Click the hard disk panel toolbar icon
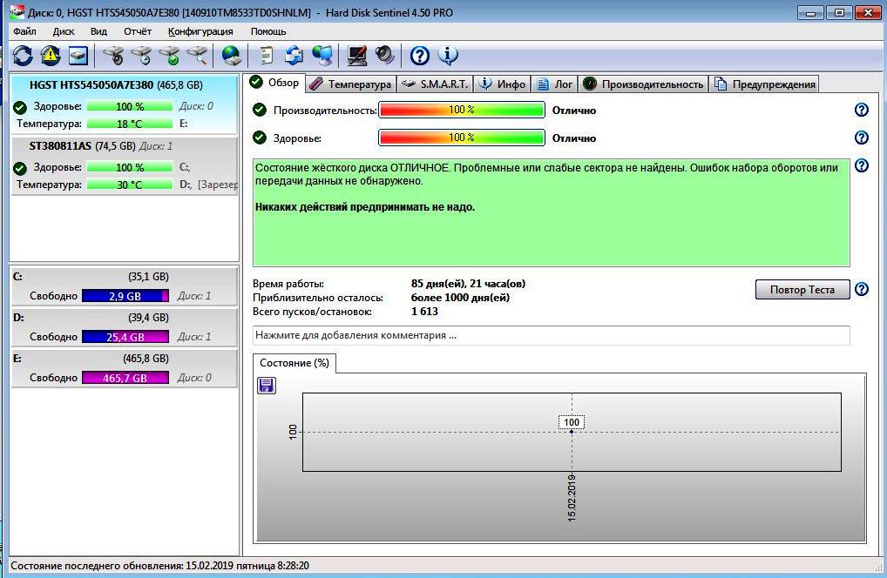This screenshot has height=578, width=887. tap(78, 56)
